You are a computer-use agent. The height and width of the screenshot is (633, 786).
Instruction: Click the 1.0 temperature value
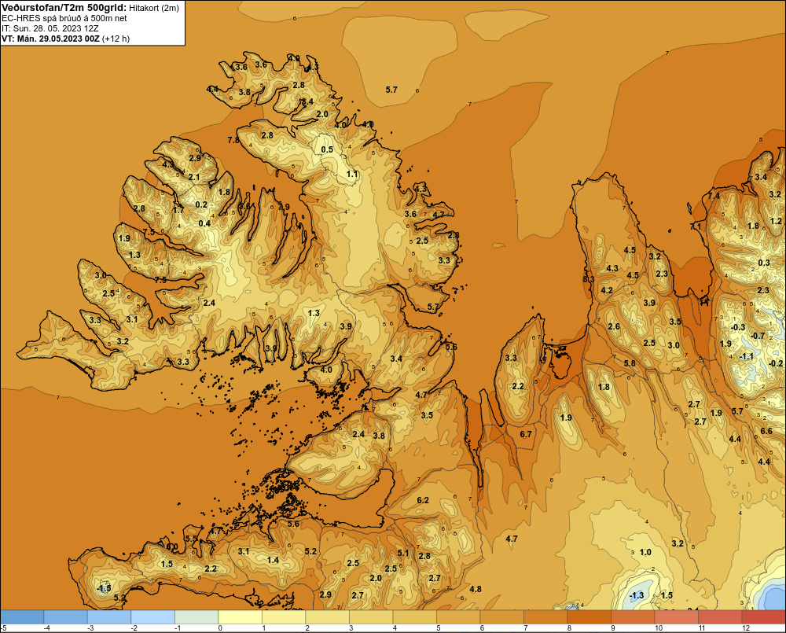[645, 552]
